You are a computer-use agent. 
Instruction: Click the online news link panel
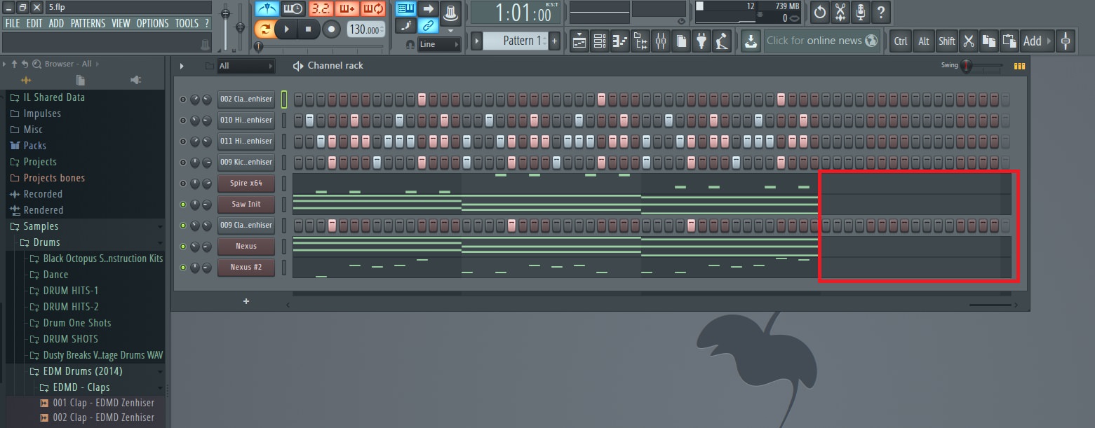coord(821,41)
